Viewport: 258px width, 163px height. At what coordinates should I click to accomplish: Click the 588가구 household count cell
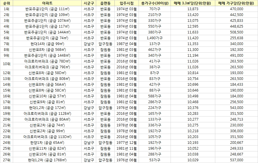[x=155, y=96]
